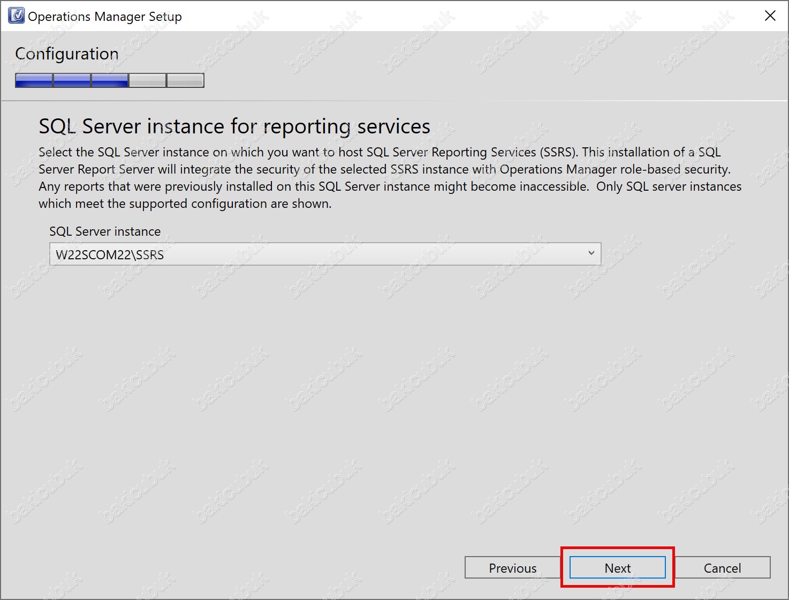Click the Configuration progress bar
The image size is (789, 600).
[110, 80]
